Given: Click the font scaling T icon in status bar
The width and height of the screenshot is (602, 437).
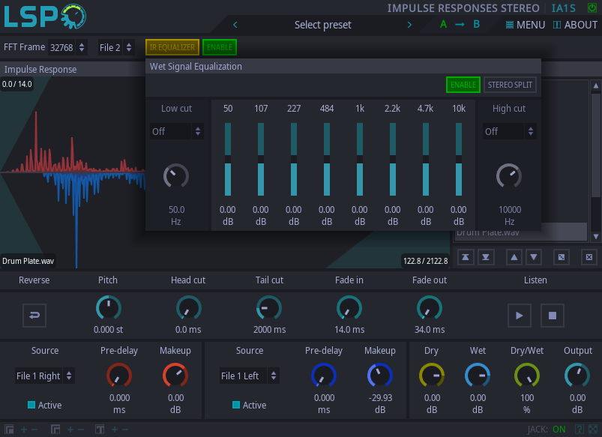Looking at the screenshot, I should pos(100,430).
